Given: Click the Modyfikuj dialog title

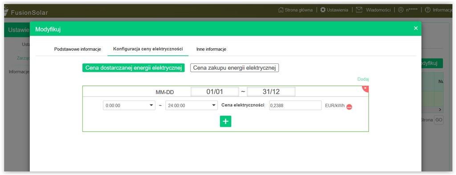Looking at the screenshot, I should click(x=48, y=29).
